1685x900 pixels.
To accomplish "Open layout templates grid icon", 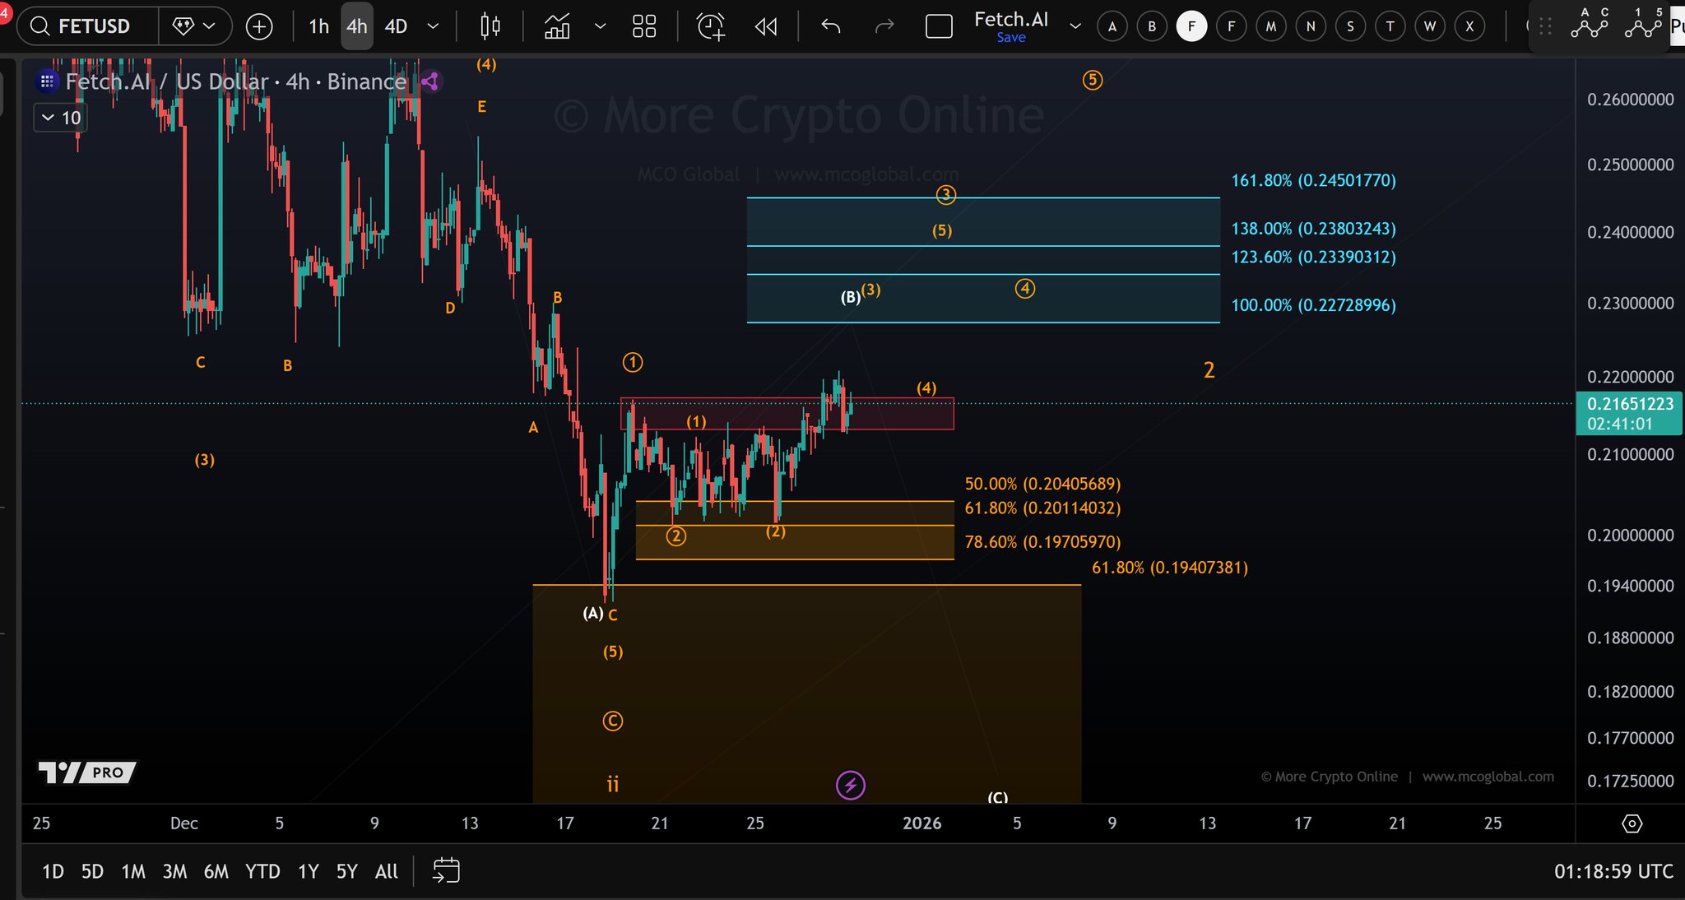I will tap(644, 26).
